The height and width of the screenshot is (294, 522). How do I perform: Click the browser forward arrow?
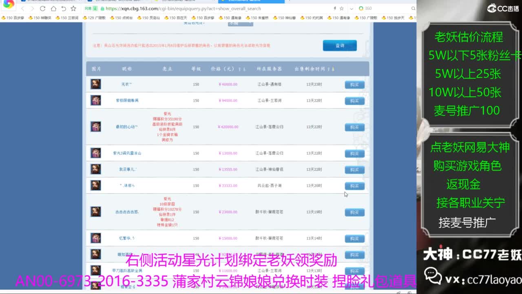(32, 9)
